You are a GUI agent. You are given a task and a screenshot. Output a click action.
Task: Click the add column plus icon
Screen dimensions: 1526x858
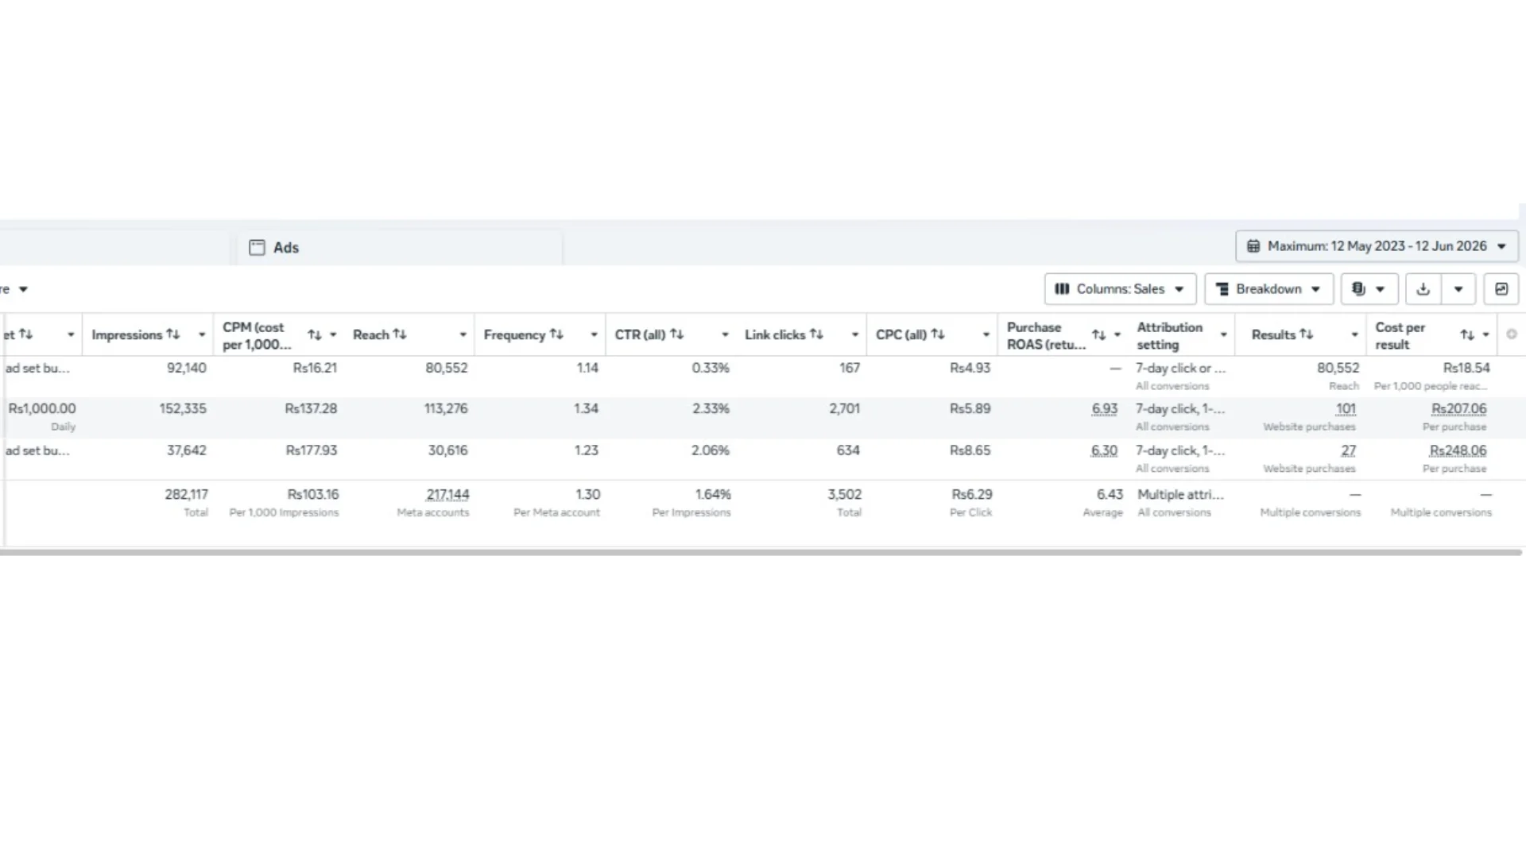[1512, 334]
